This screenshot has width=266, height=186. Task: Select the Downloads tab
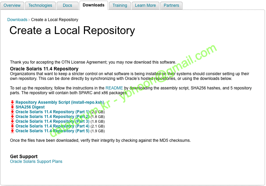[93, 5]
